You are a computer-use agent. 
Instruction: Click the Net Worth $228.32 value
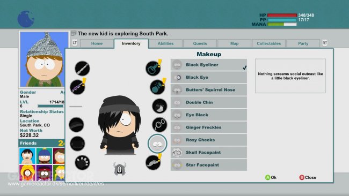tap(29, 135)
